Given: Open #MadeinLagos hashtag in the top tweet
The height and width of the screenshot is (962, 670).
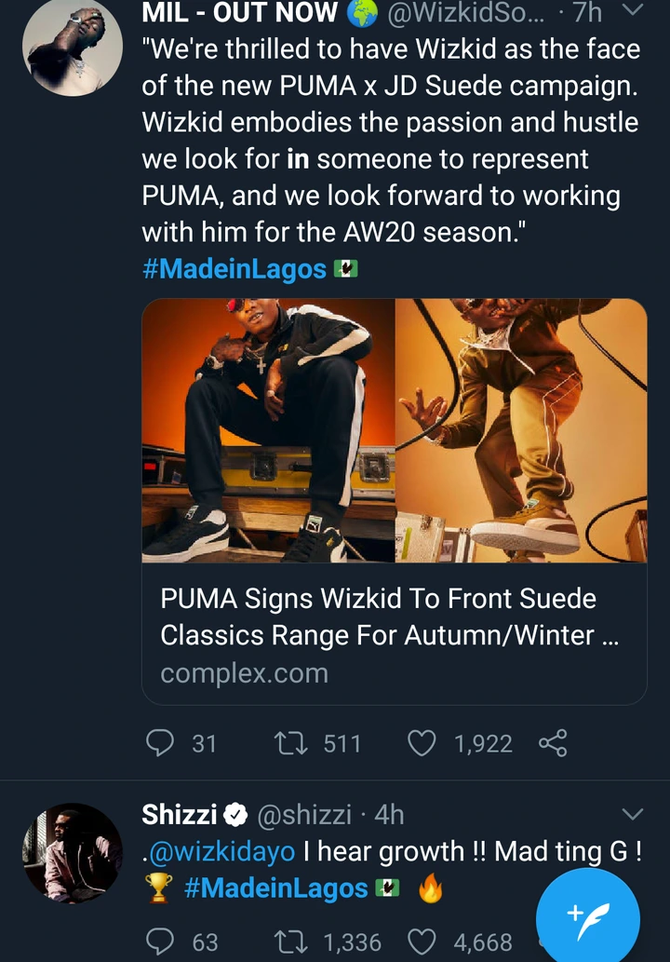Looking at the screenshot, I should coord(234,270).
